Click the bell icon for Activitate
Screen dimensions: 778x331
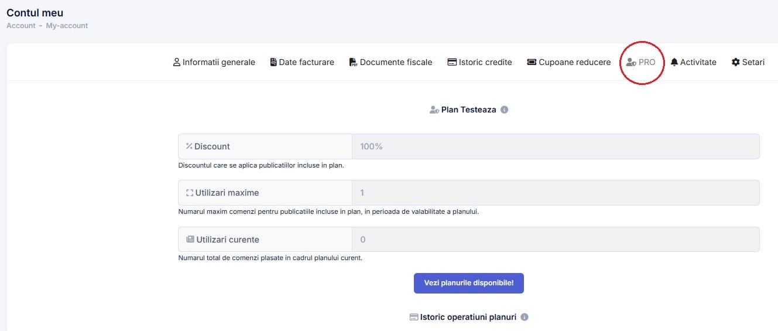[x=674, y=62]
